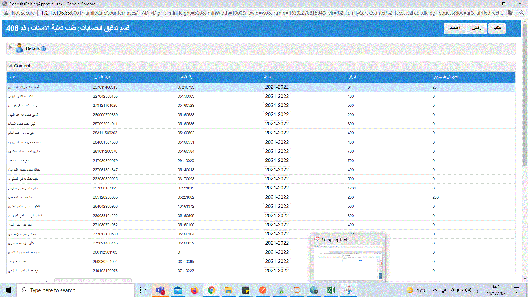
Task: Open File Explorer from taskbar
Action: [x=229, y=290]
